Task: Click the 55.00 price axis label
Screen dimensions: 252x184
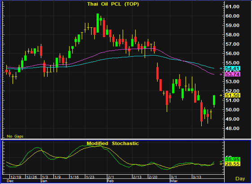Action: 233,63
